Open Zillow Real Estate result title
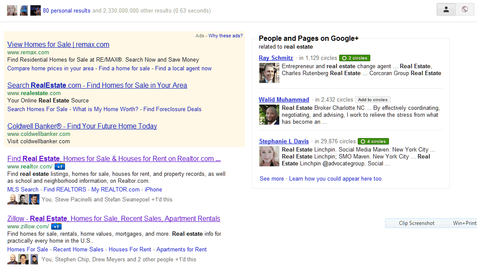This screenshot has width=477, height=267. pyautogui.click(x=114, y=219)
